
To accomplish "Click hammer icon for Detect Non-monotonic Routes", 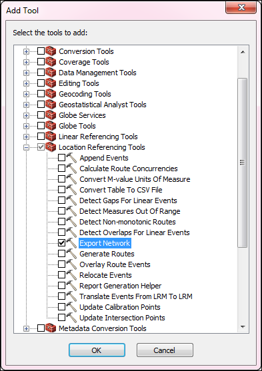I will (x=71, y=221).
